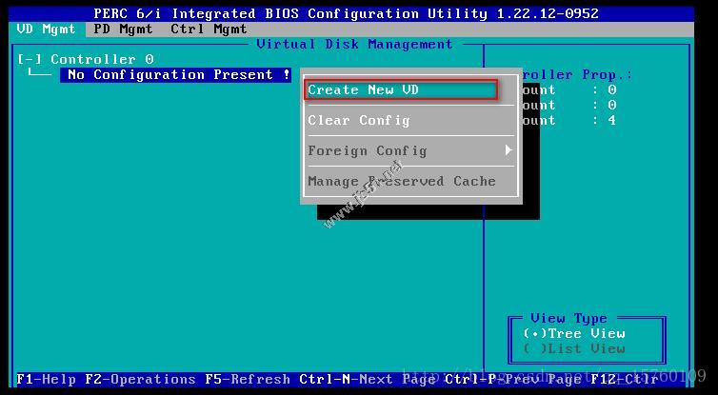
Task: Click F2-Operations in the bottom bar
Action: click(x=140, y=379)
